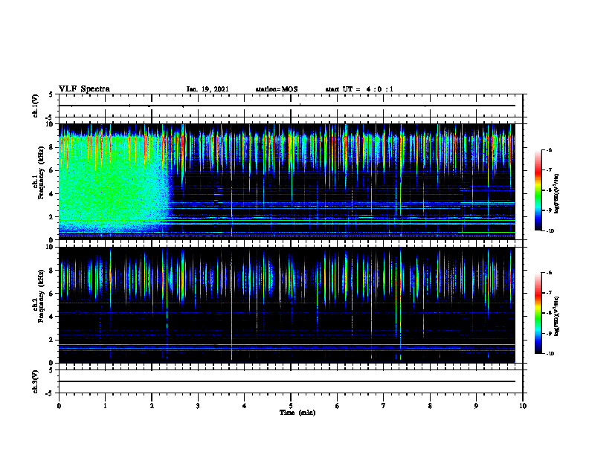Click the ch.1 spectrogram color scale bar
This screenshot has width=589, height=455.
click(x=538, y=190)
